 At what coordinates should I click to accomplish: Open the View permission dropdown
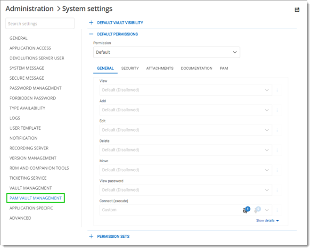pos(186,90)
